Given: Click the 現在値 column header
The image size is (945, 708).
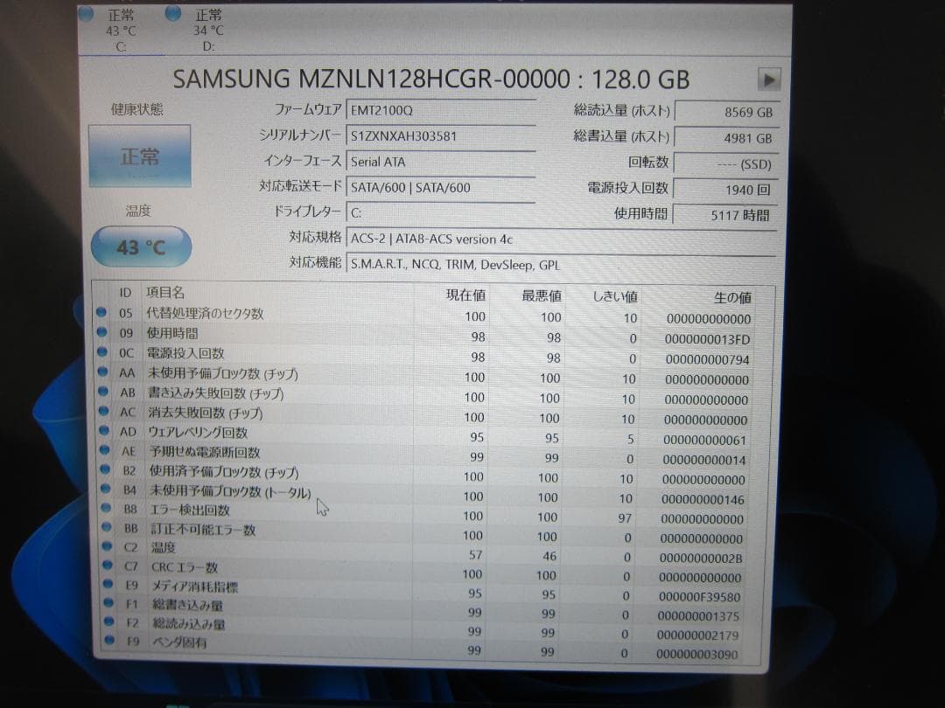Looking at the screenshot, I should 465,295.
